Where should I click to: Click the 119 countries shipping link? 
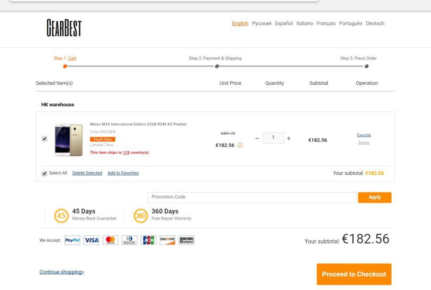(x=126, y=152)
